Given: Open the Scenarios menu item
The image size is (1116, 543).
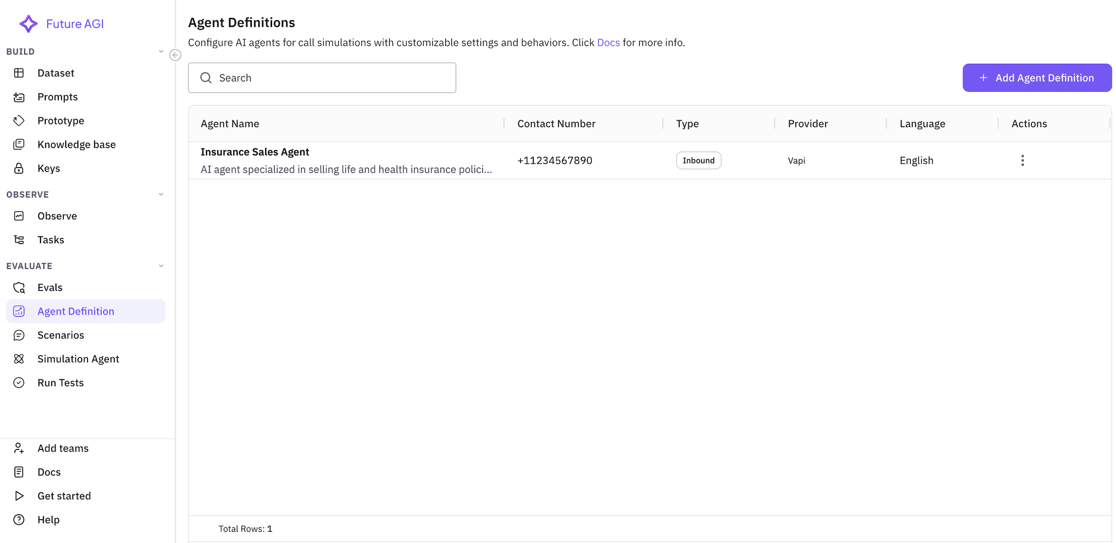Looking at the screenshot, I should click(61, 335).
